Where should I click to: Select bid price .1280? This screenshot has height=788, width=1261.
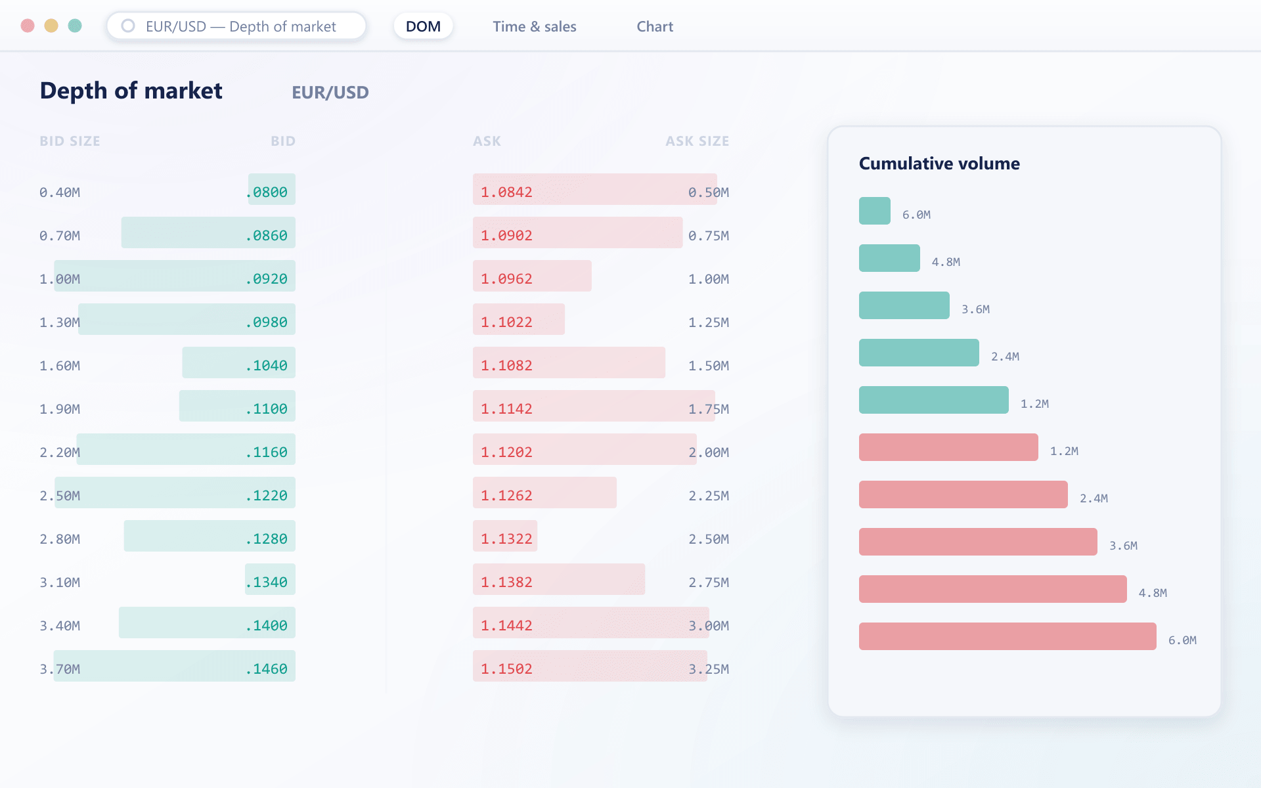[x=267, y=539]
